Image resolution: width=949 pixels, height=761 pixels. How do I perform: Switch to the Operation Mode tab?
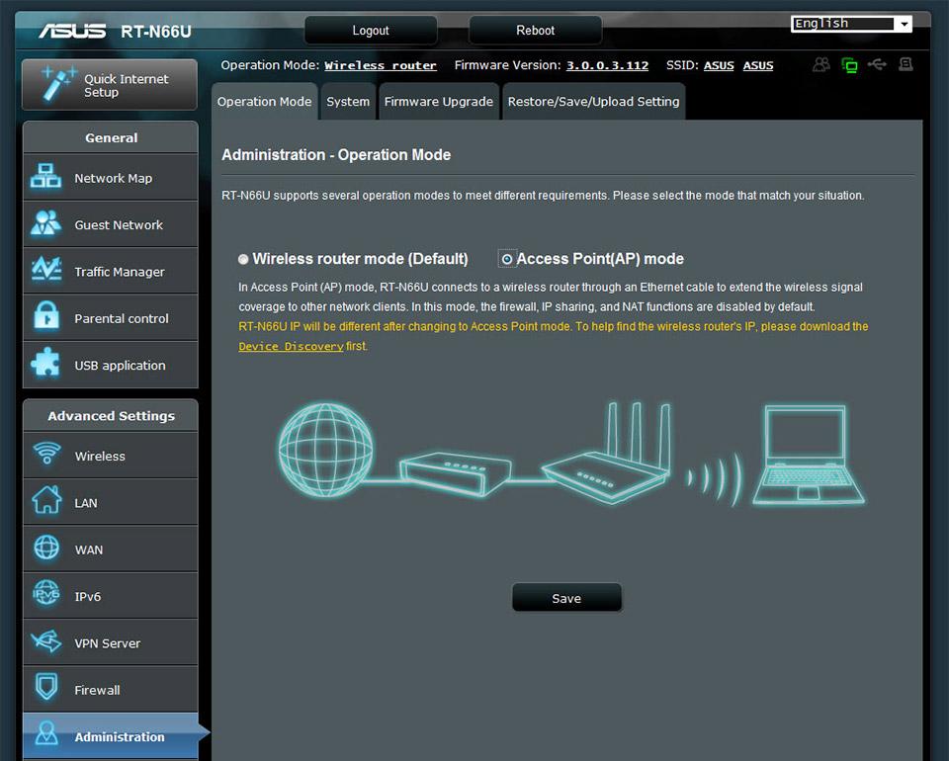265,102
